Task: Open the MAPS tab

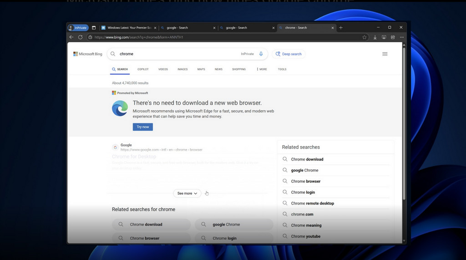Action: tap(201, 69)
